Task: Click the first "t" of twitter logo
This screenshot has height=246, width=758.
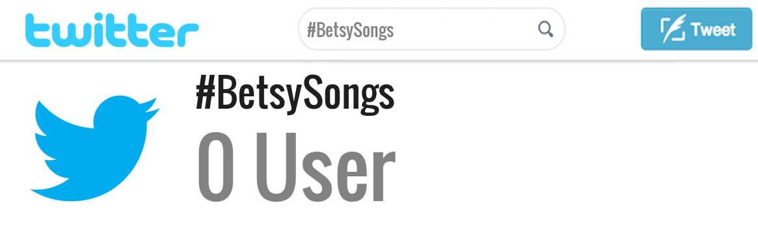Action: [x=34, y=30]
